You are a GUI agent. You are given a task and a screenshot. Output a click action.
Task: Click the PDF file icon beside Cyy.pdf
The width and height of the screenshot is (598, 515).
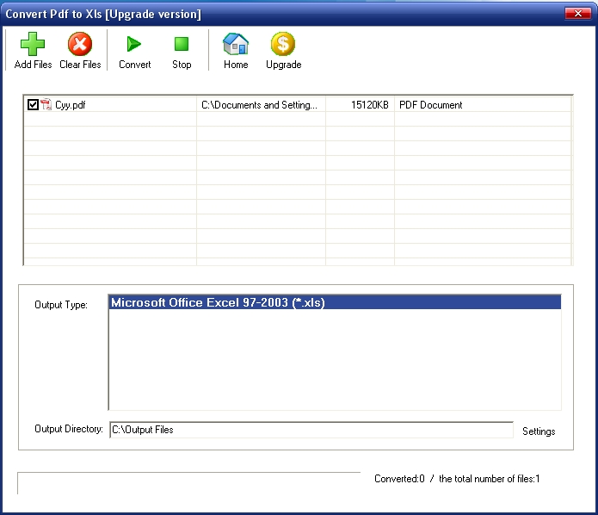(46, 104)
